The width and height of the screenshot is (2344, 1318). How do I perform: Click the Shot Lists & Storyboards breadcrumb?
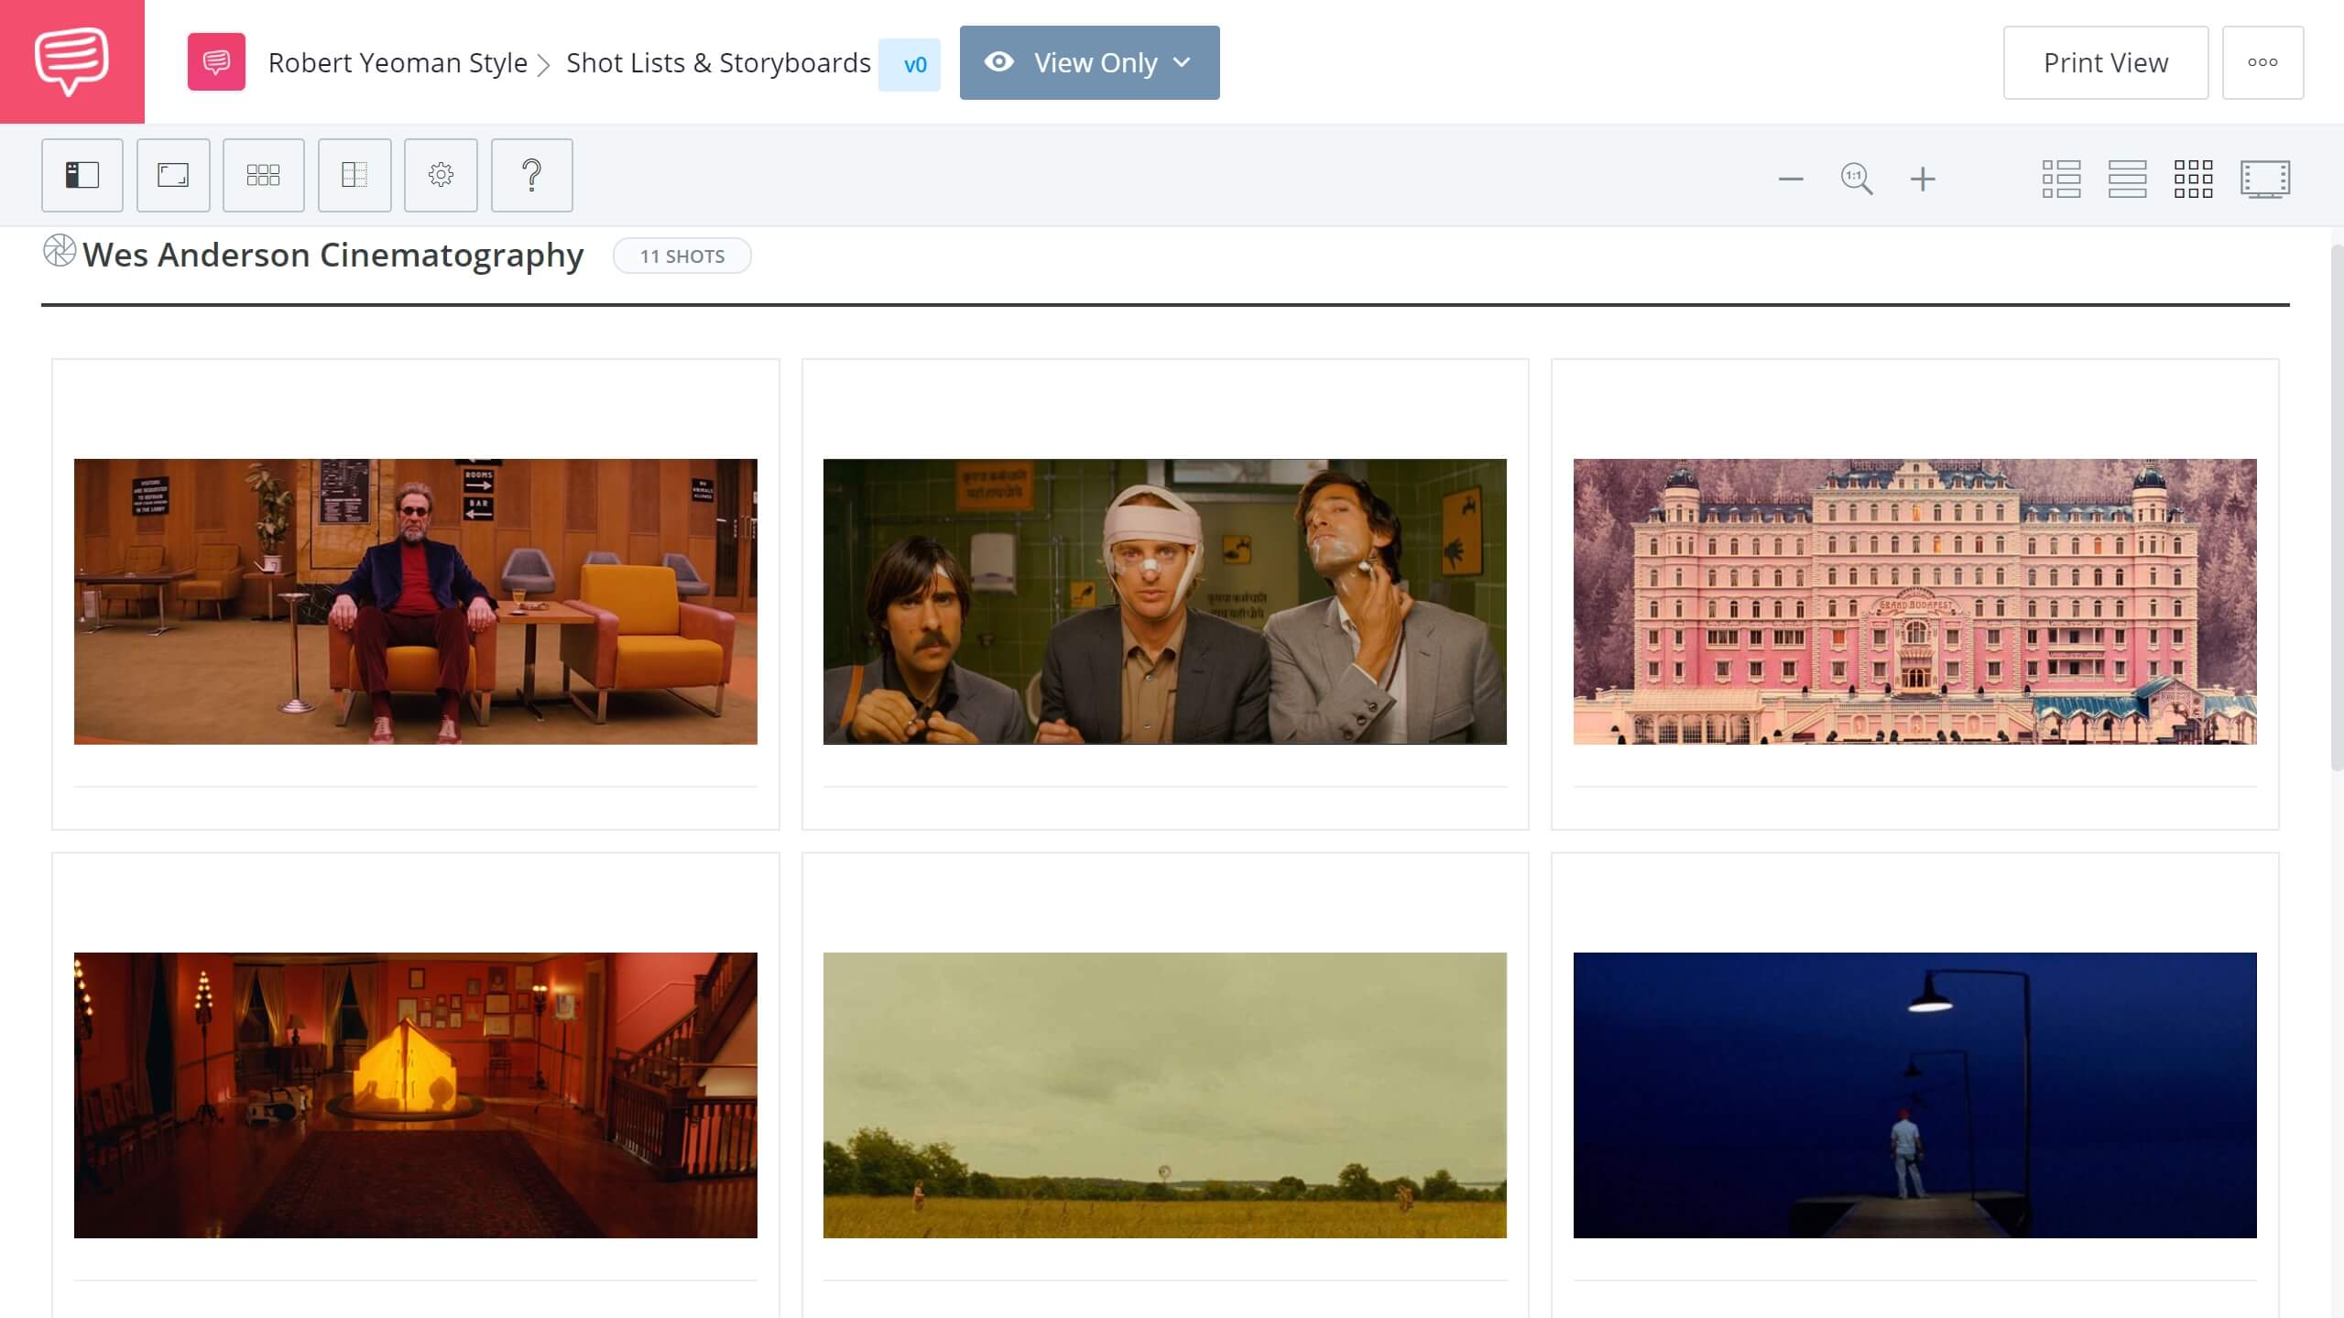point(718,62)
